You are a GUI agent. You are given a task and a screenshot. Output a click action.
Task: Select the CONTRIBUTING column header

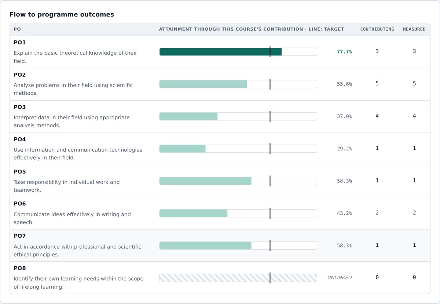coord(377,29)
